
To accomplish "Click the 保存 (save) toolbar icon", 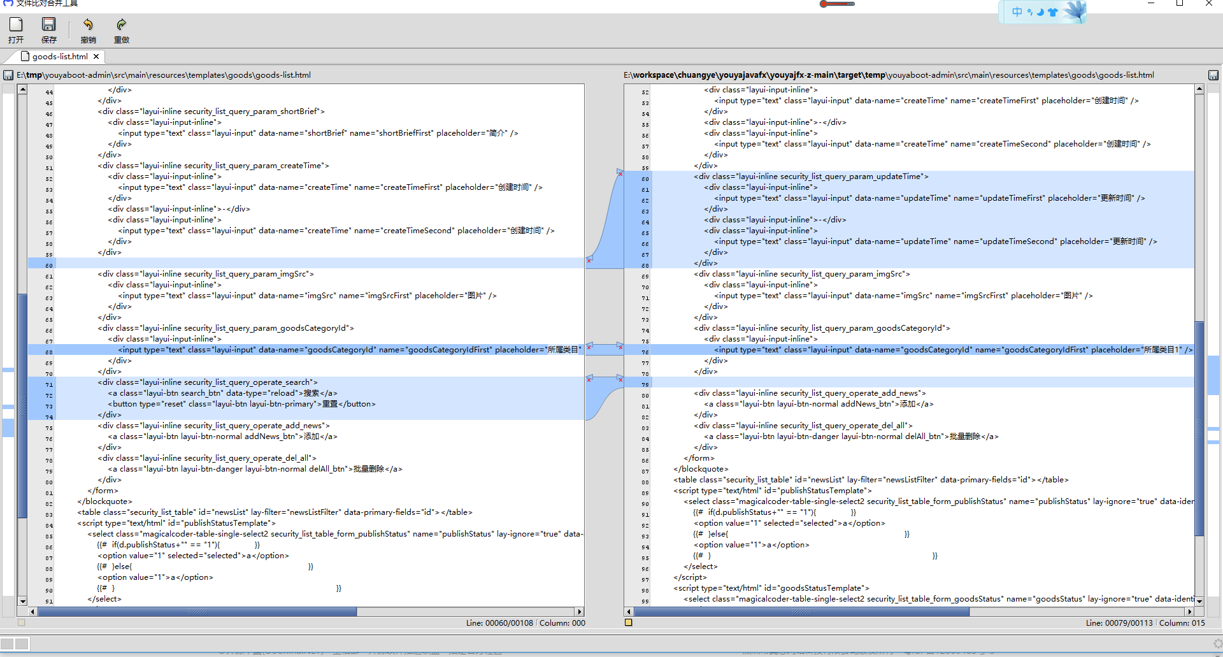I will pyautogui.click(x=49, y=25).
